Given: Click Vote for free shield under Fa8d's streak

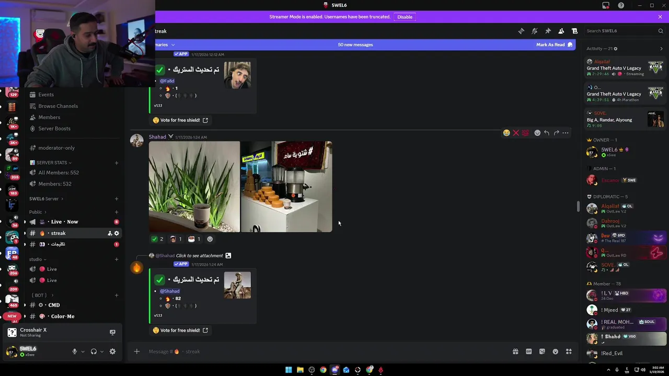Looking at the screenshot, I should (x=180, y=120).
